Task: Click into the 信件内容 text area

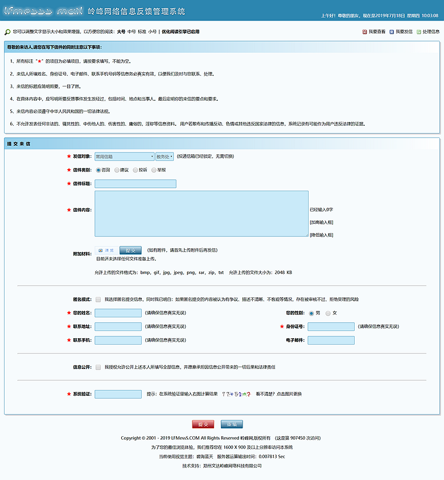Action: pos(202,214)
